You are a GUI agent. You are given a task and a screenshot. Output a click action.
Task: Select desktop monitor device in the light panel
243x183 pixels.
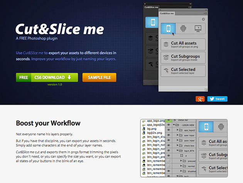pos(198,29)
